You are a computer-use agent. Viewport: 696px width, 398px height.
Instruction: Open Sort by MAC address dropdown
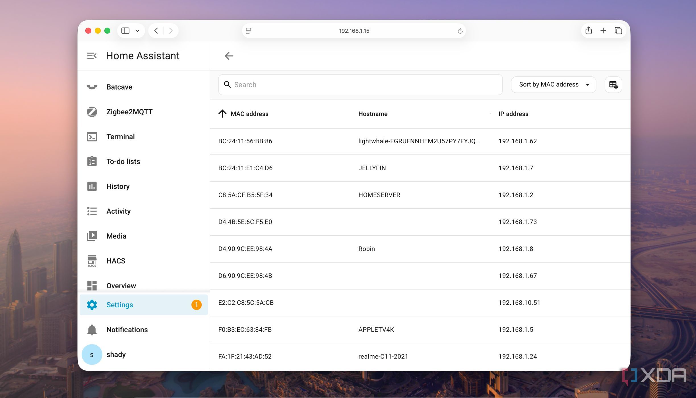pos(554,84)
